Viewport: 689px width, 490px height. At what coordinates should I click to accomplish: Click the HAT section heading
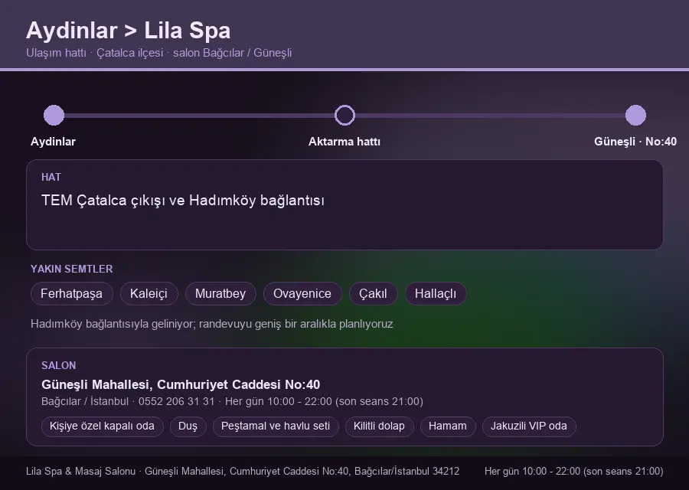(x=51, y=177)
